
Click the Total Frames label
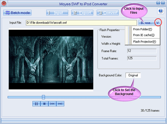[x=110, y=59]
